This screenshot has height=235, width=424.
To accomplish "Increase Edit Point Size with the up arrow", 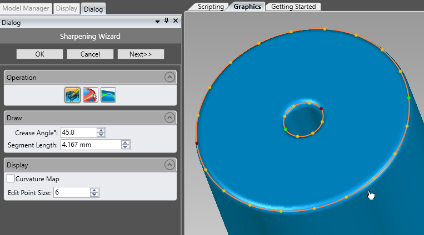I will 94,190.
